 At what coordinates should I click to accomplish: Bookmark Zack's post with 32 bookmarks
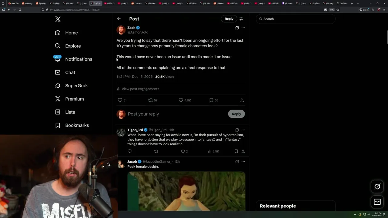click(x=211, y=100)
